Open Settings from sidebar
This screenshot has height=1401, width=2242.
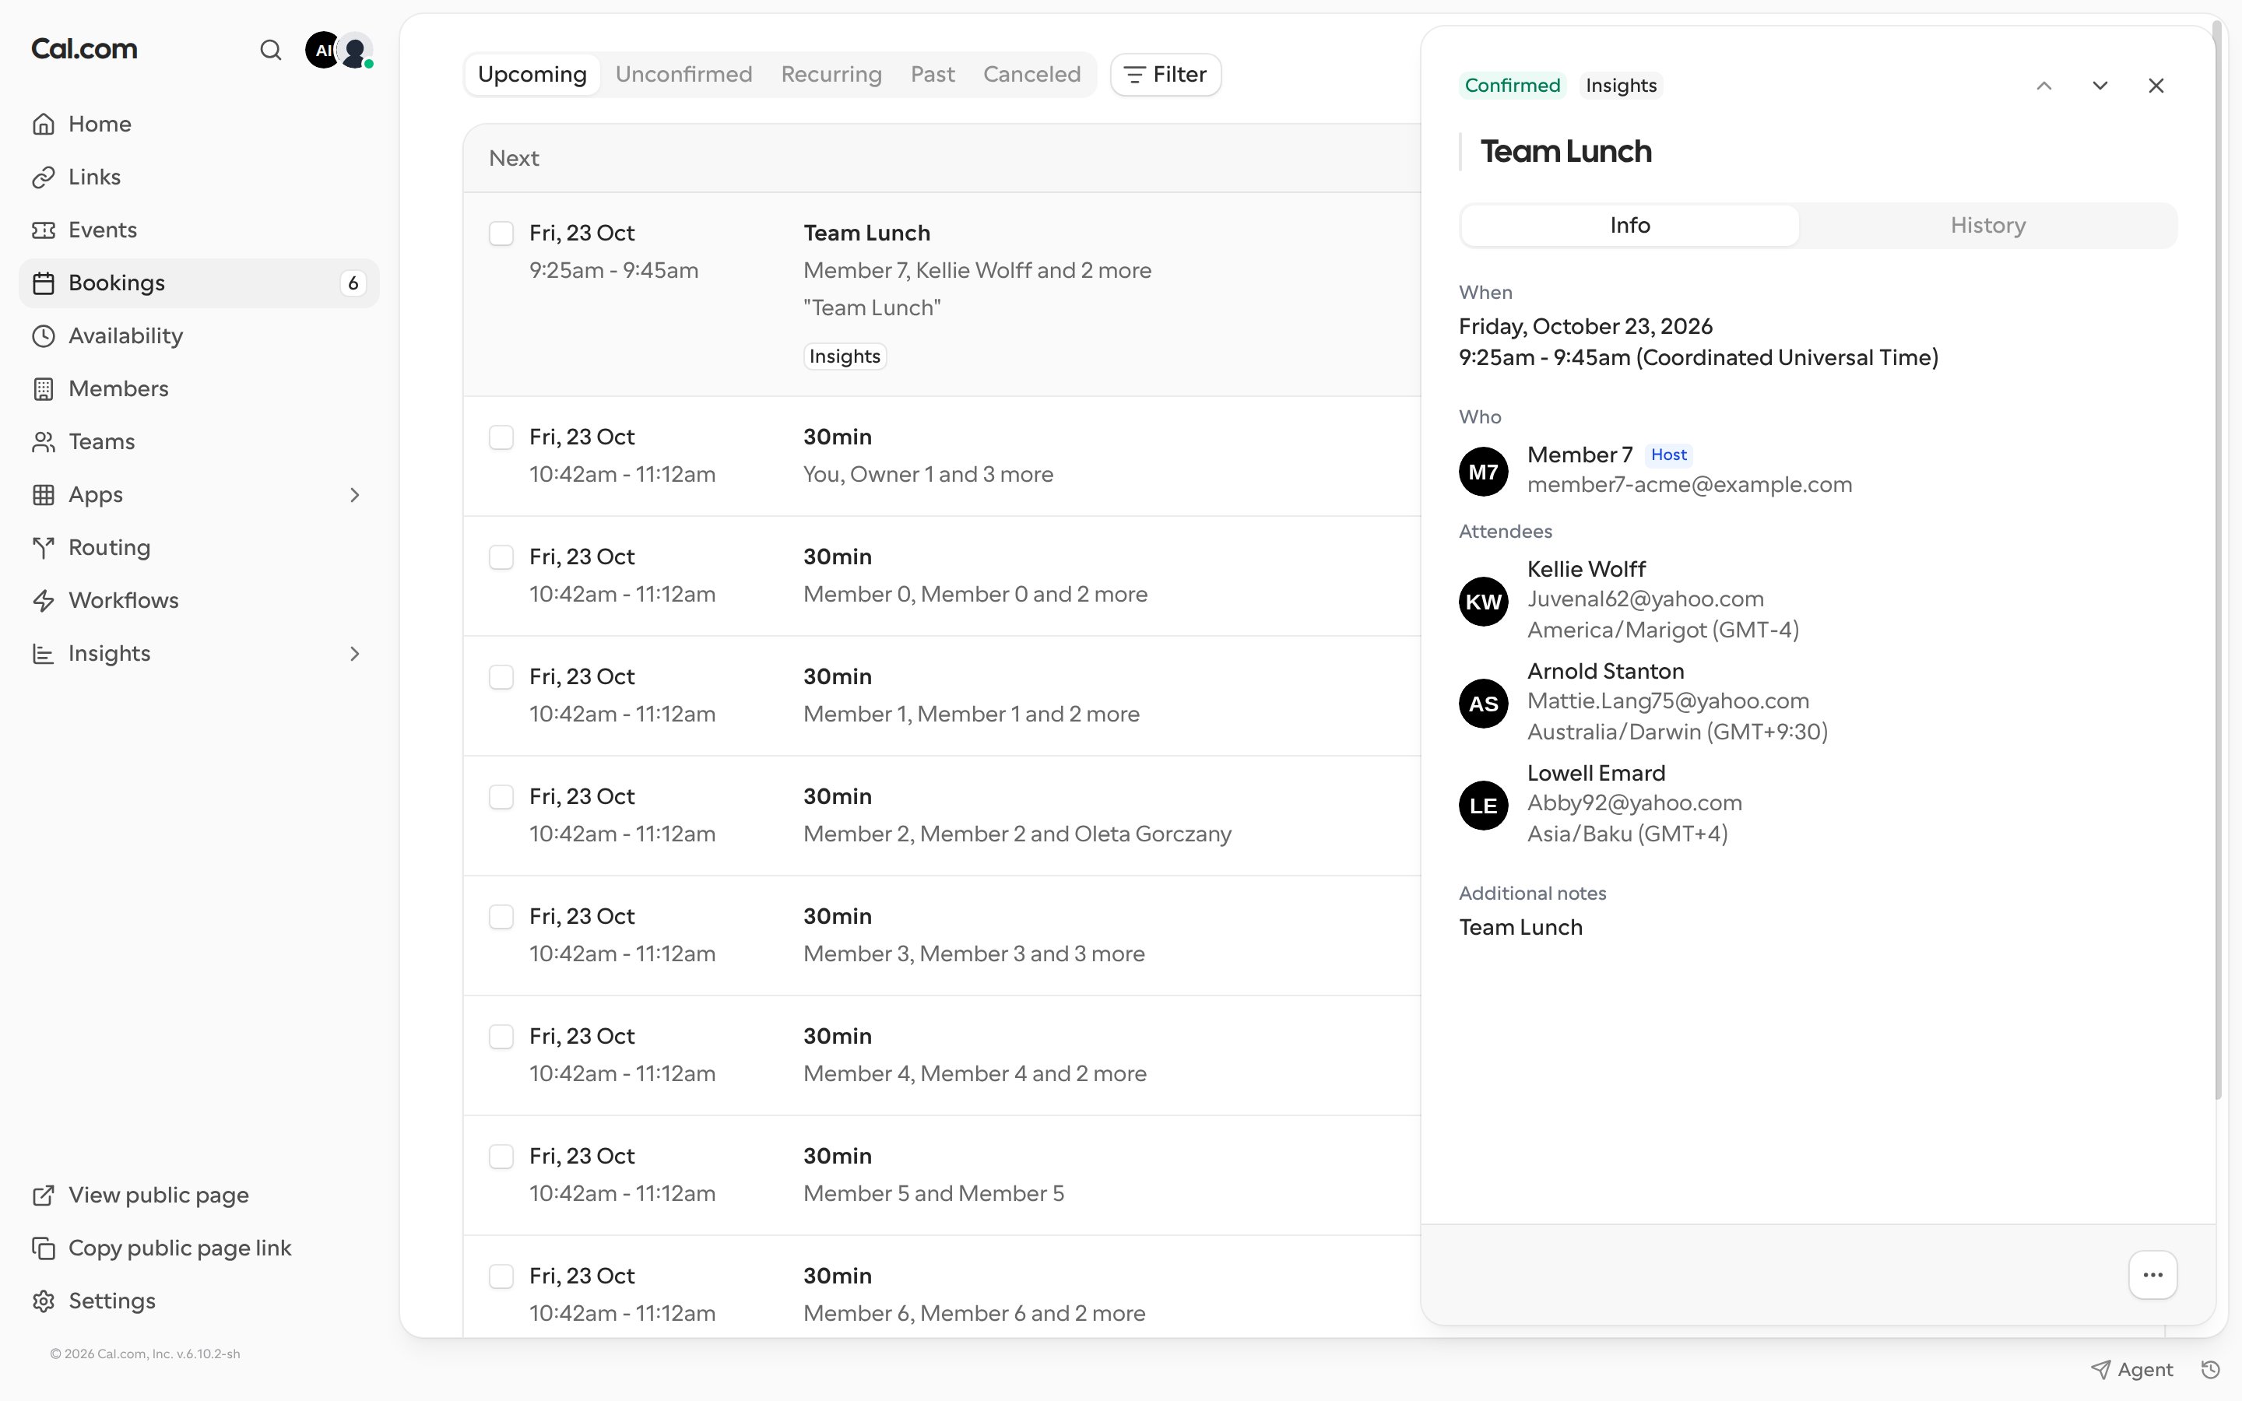[199, 1301]
